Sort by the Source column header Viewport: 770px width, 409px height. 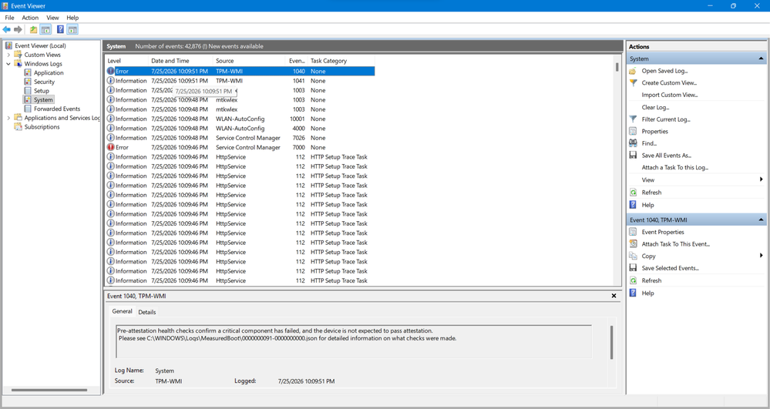(249, 61)
